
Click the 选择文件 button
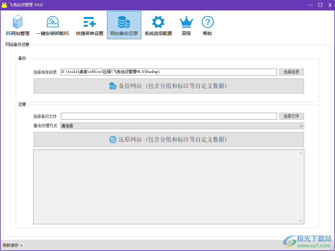[291, 116]
